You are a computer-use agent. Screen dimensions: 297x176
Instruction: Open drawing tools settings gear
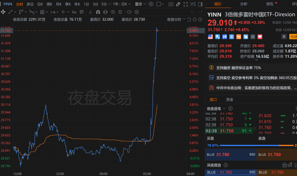(x=137, y=12)
